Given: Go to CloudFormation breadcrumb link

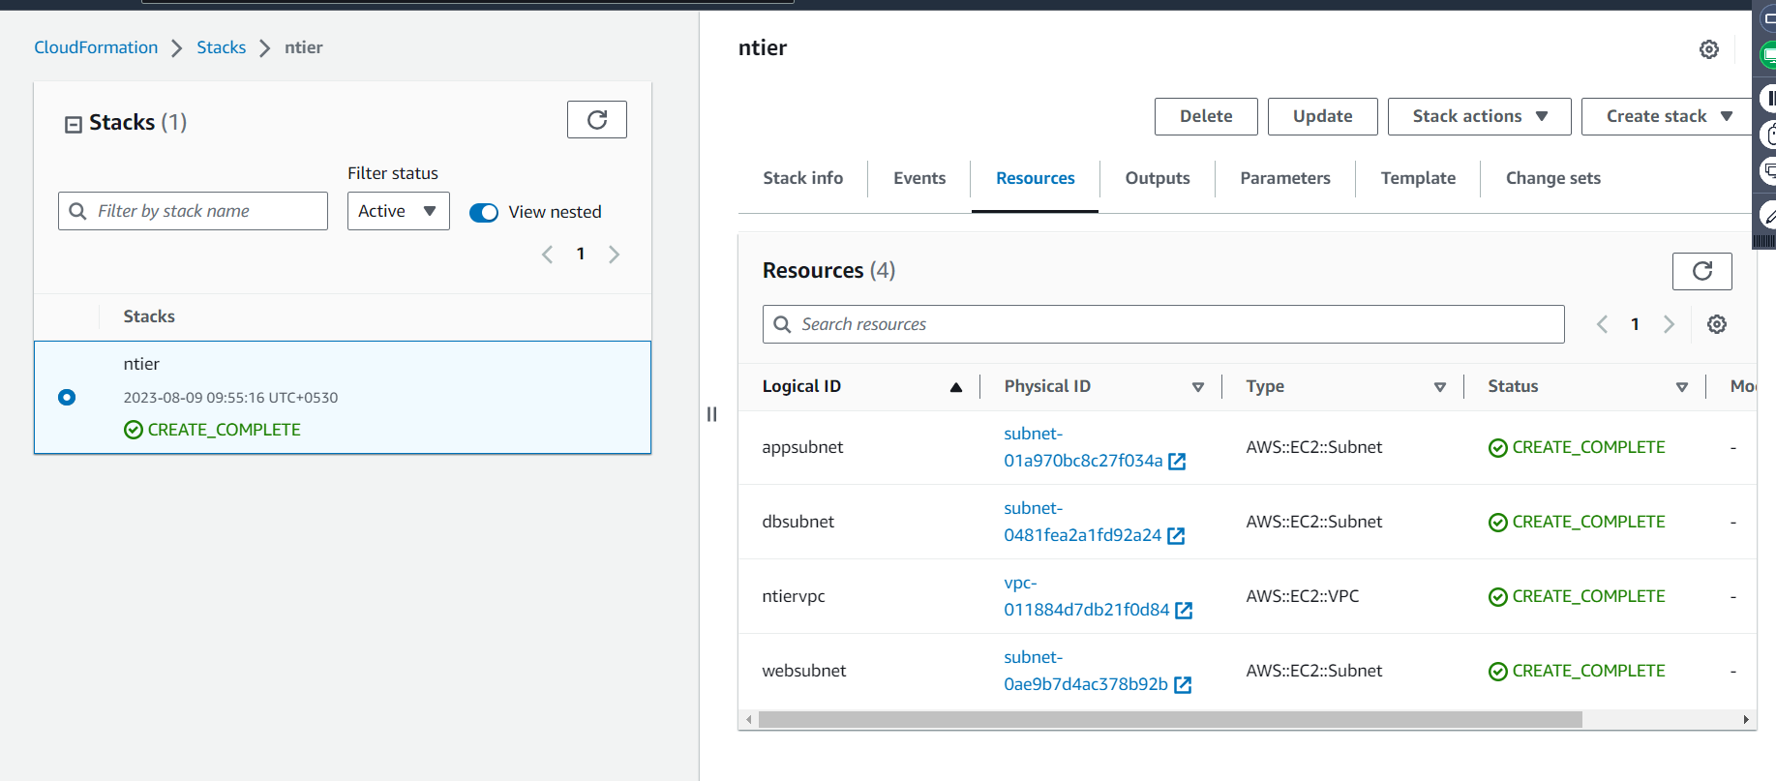Looking at the screenshot, I should 96,47.
